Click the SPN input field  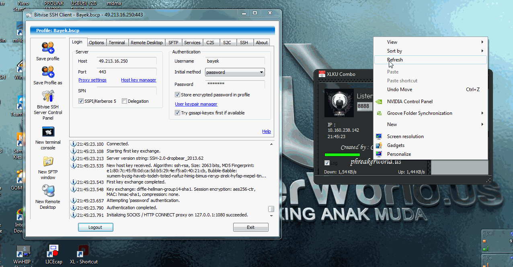pyautogui.click(x=127, y=91)
